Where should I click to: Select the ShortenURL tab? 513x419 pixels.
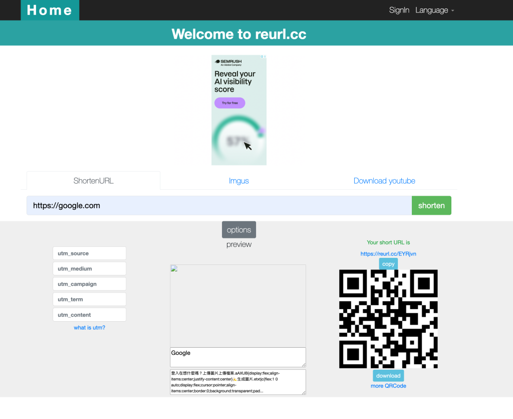click(93, 181)
